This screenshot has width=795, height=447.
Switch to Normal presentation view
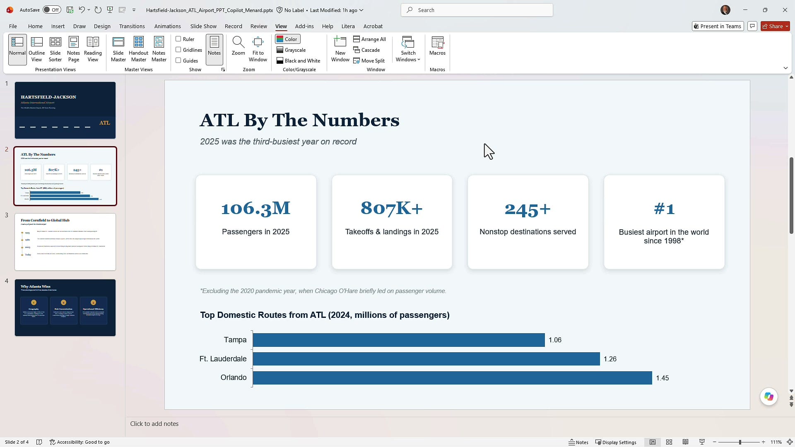click(x=17, y=49)
